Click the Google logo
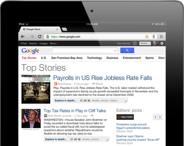184x146 pixels. (x=30, y=51)
